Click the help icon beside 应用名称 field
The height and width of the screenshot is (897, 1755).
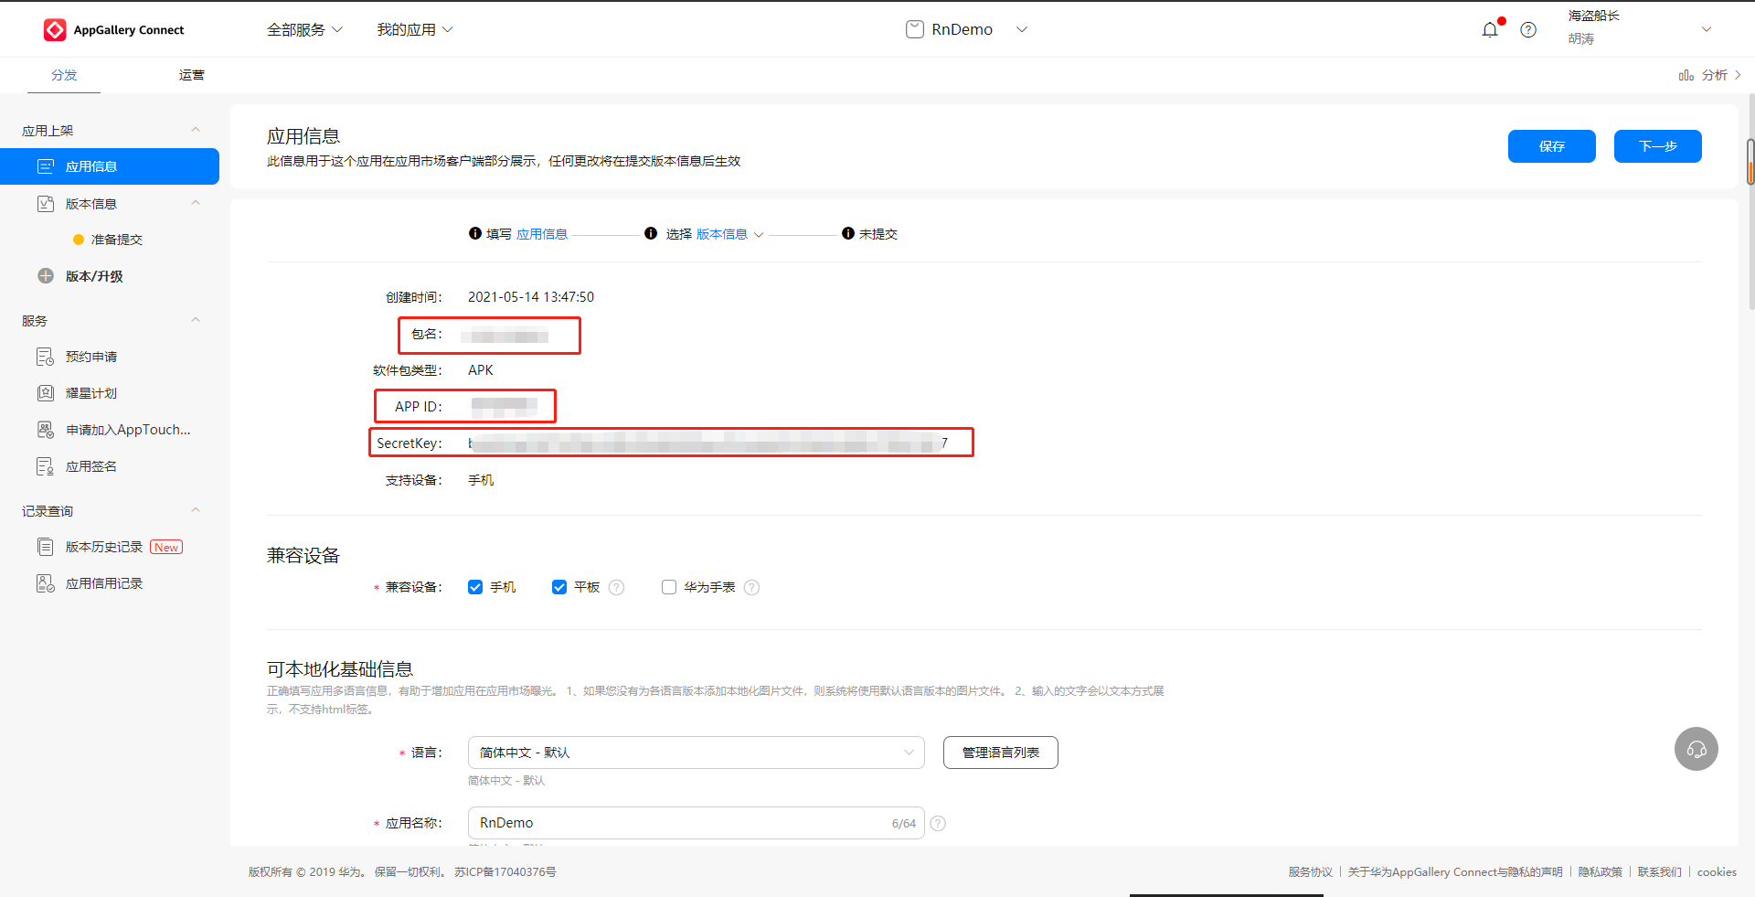tap(938, 823)
